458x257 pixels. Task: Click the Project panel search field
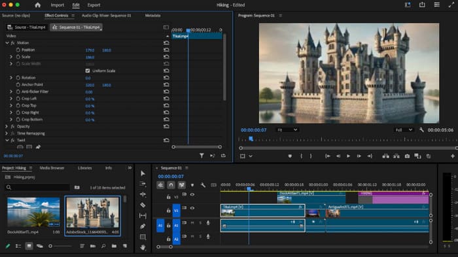[37, 188]
